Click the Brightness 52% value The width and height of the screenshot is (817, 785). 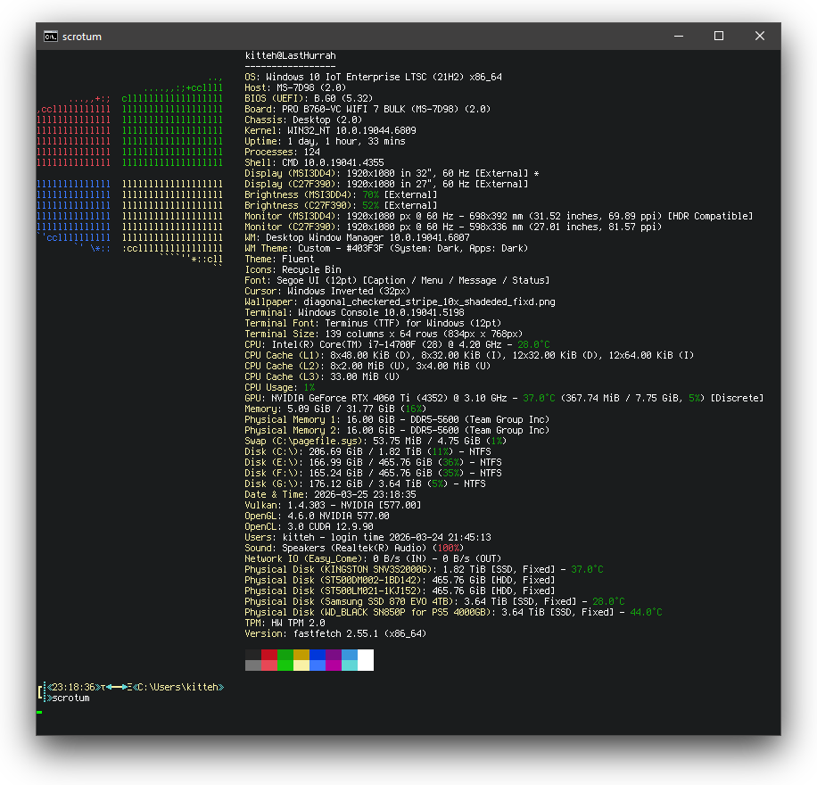pyautogui.click(x=370, y=205)
